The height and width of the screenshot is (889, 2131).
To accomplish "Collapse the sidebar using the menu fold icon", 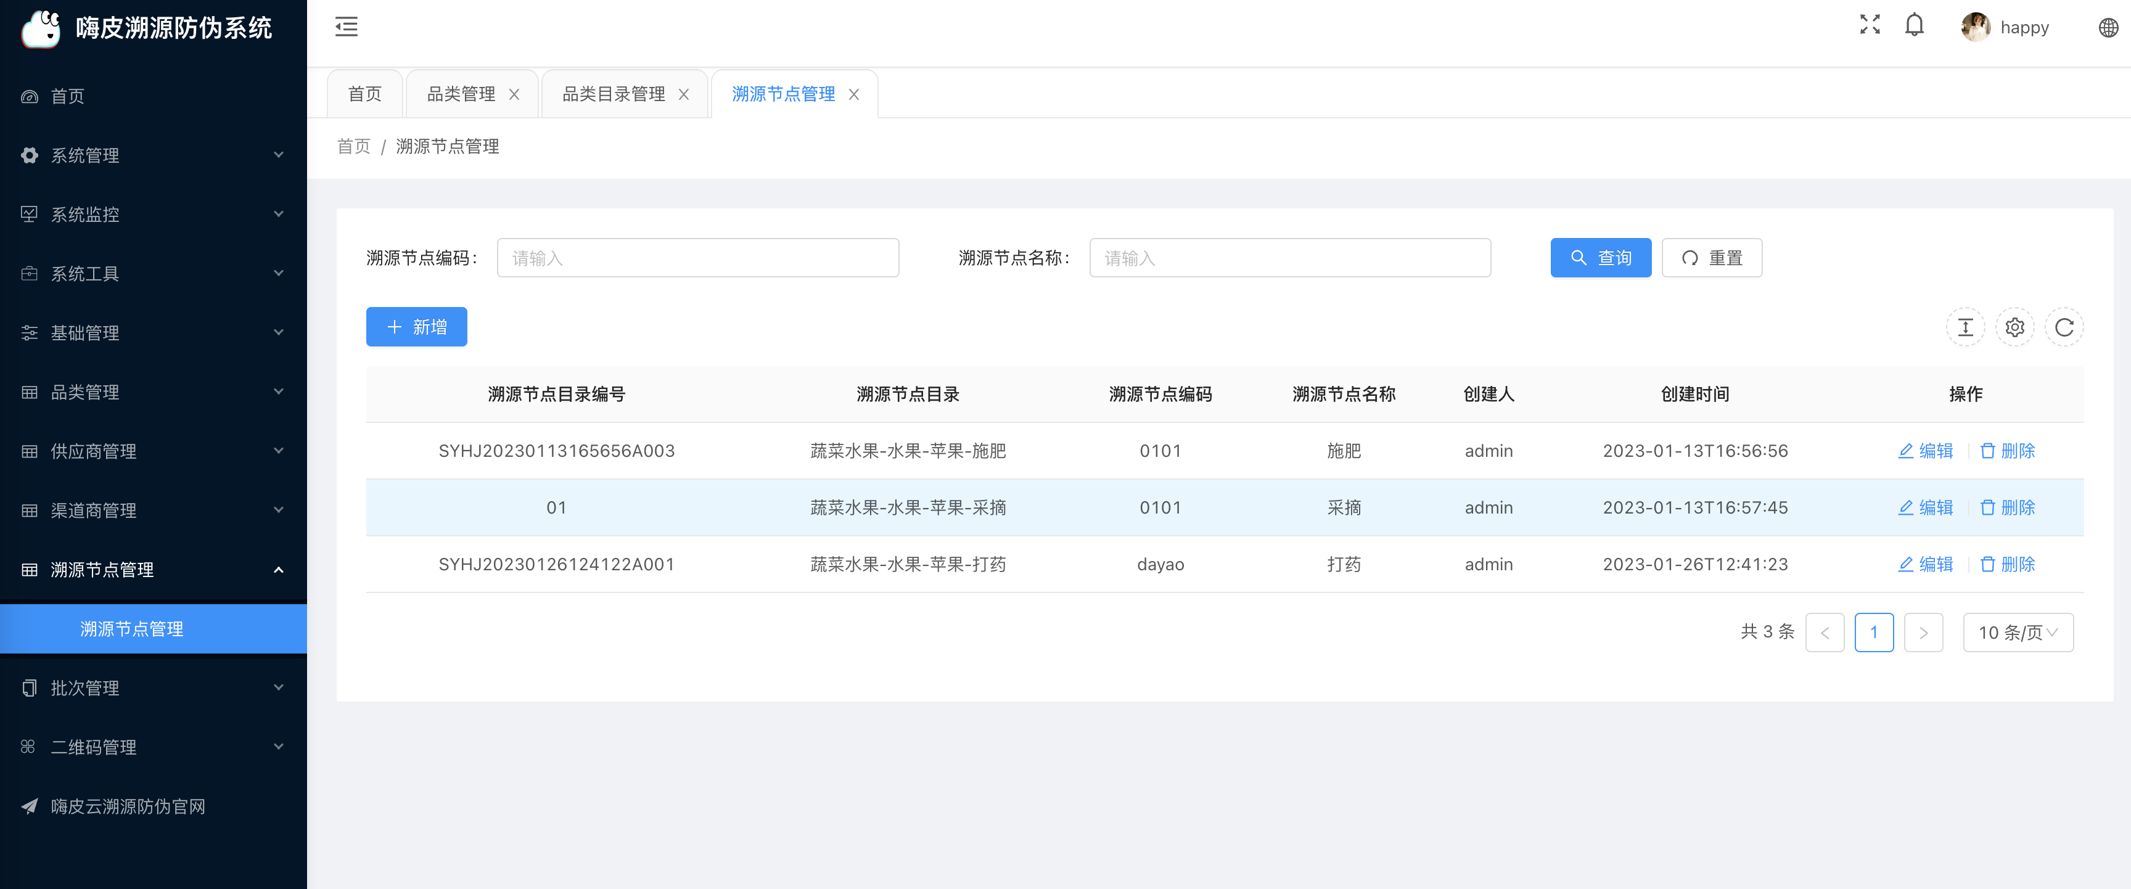I will (x=346, y=27).
